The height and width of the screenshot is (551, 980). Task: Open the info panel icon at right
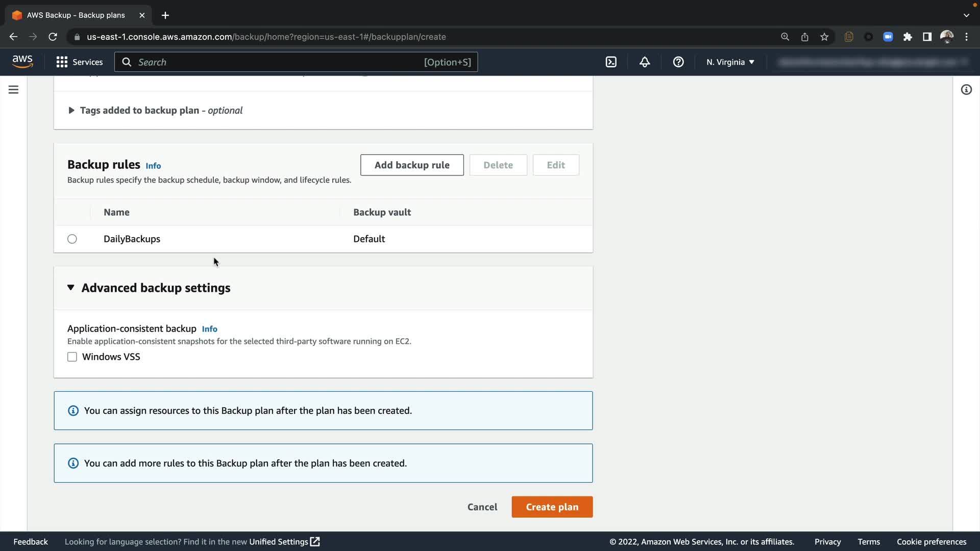point(966,90)
